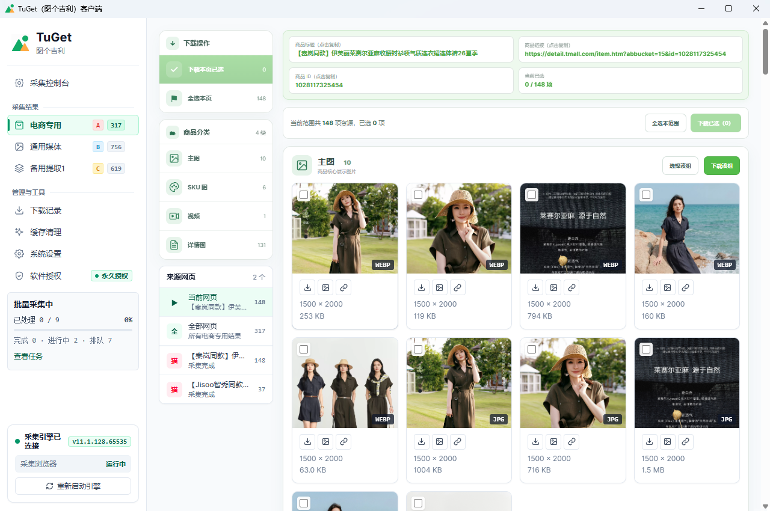This screenshot has height=511, width=770.
Task: Copy the link of the 160 KB image
Action: tap(686, 287)
